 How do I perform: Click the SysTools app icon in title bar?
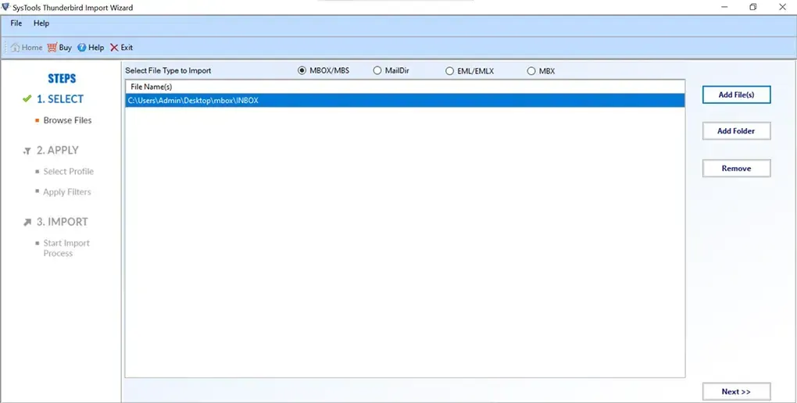tap(6, 8)
